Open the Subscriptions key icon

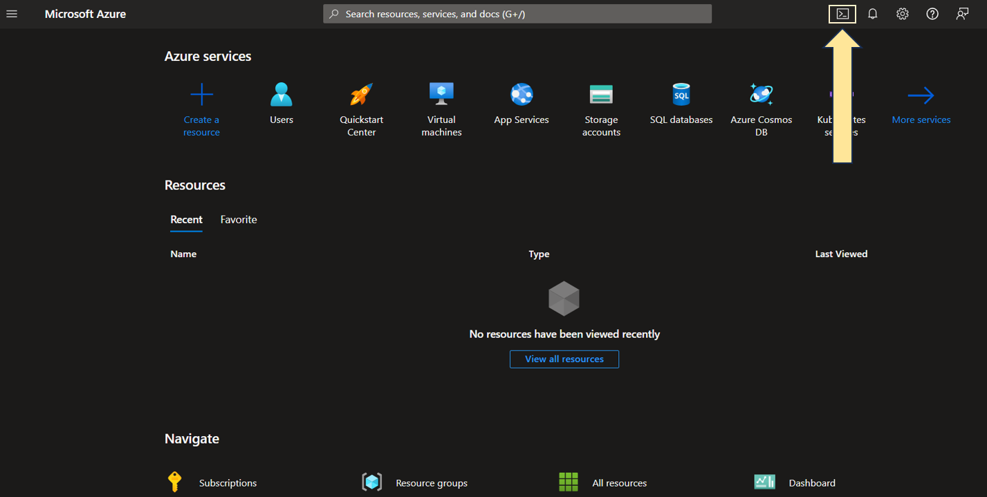(x=175, y=482)
